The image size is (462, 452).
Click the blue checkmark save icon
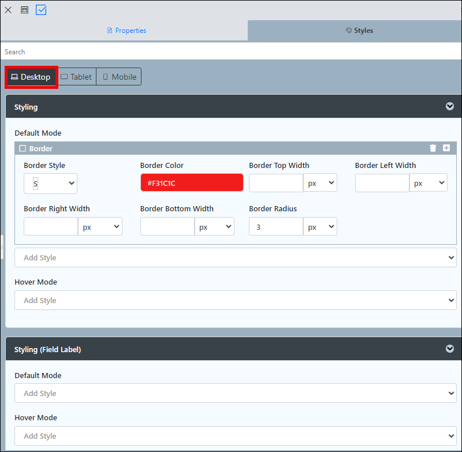point(41,10)
